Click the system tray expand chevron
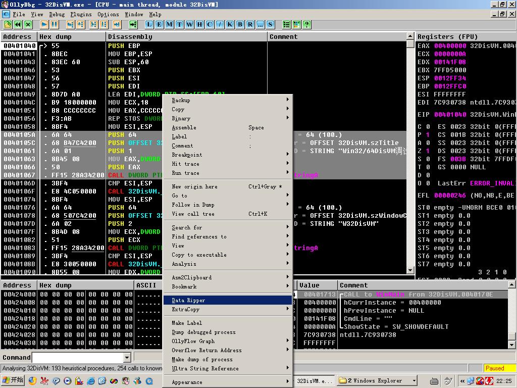Screen dimensions: 517x388 [462, 381]
